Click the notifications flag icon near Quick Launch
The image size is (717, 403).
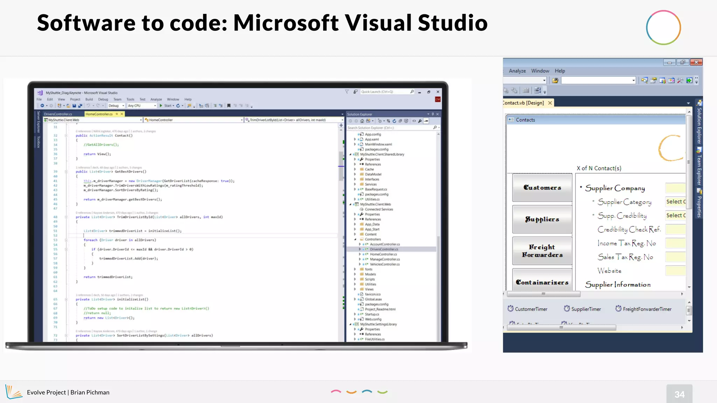click(347, 92)
